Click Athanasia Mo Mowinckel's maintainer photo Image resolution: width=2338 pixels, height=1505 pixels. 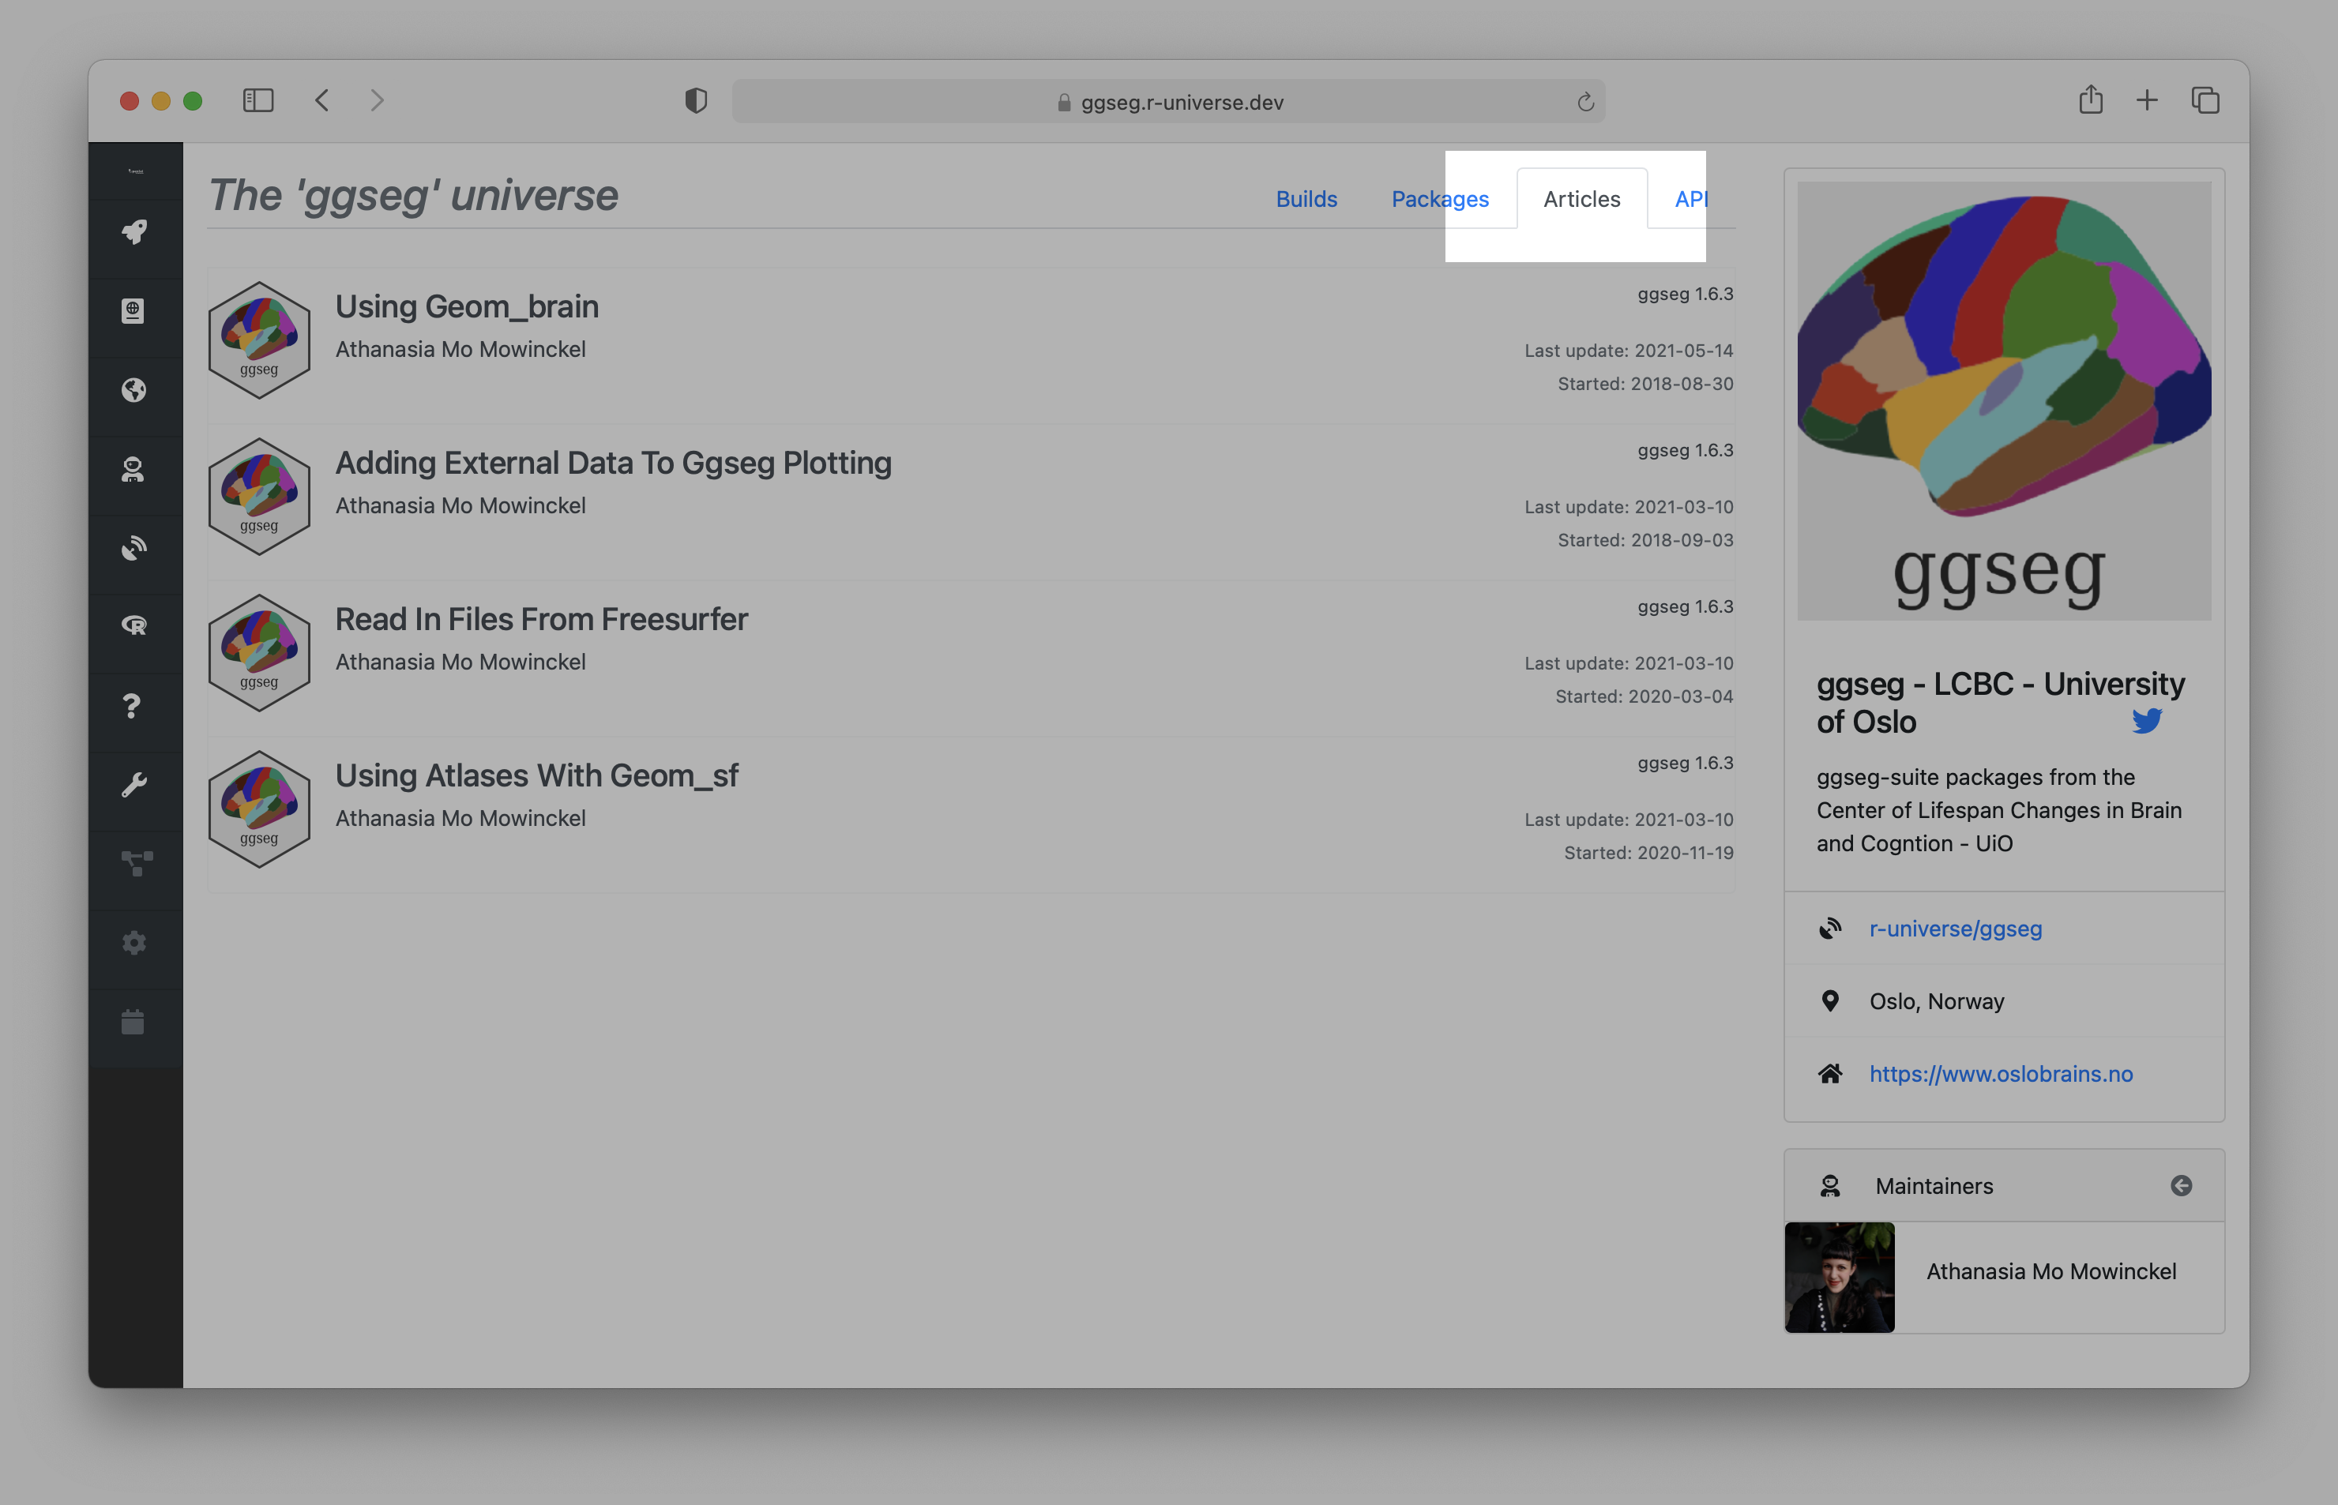coord(1839,1278)
